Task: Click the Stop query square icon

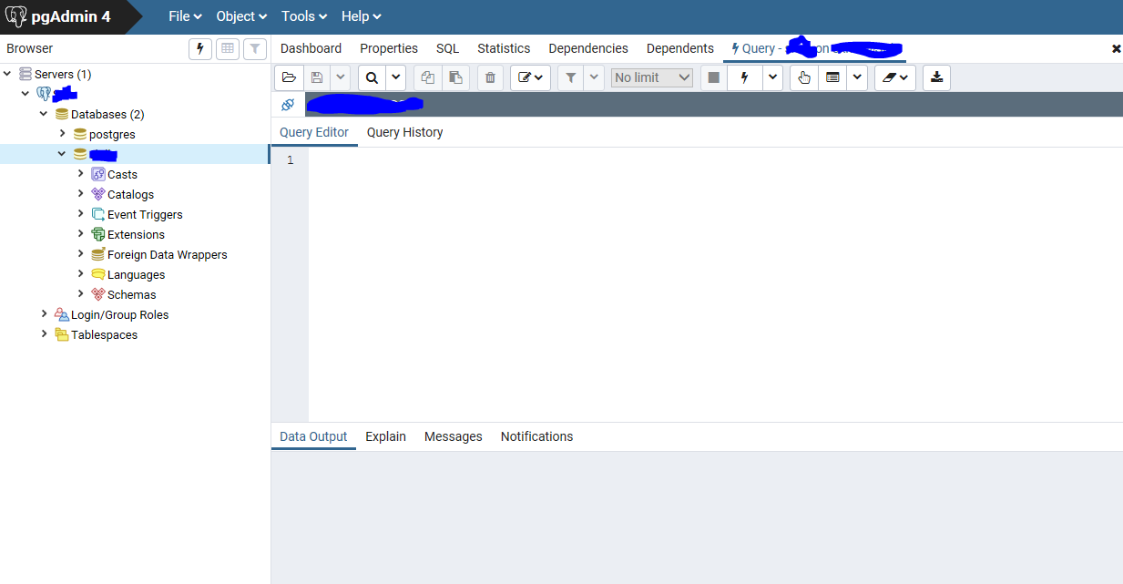Action: coord(714,77)
